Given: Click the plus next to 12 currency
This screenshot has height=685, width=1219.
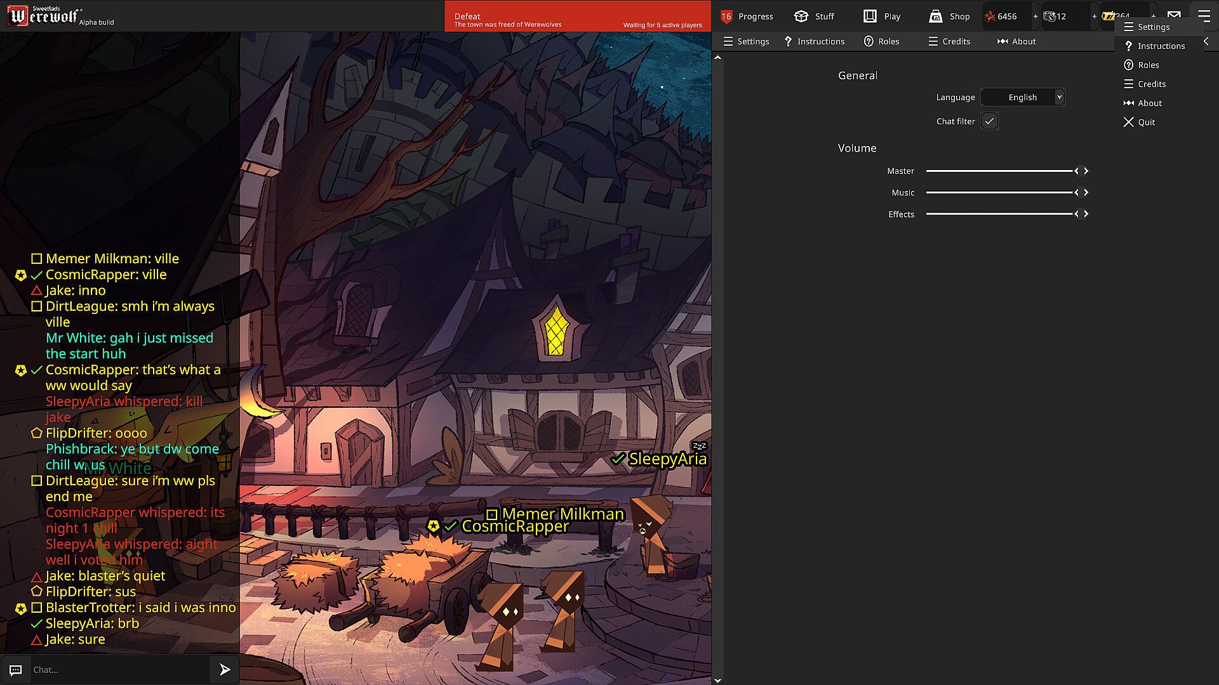Looking at the screenshot, I should (1095, 16).
